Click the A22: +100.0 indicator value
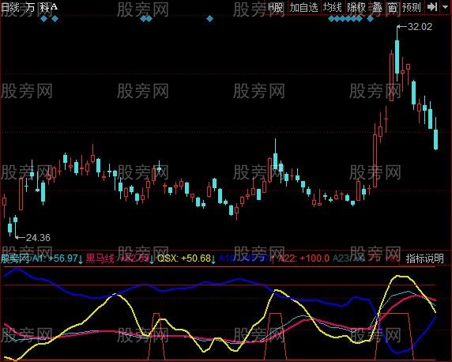This screenshot has width=452, height=362. pos(303,258)
